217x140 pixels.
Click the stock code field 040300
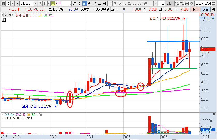(x=27, y=3)
